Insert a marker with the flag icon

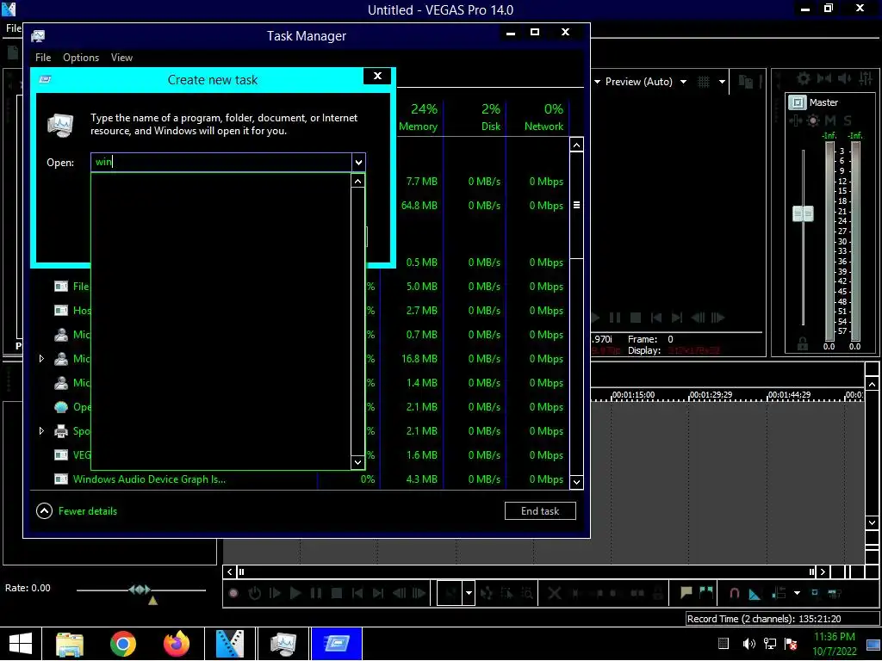point(686,592)
